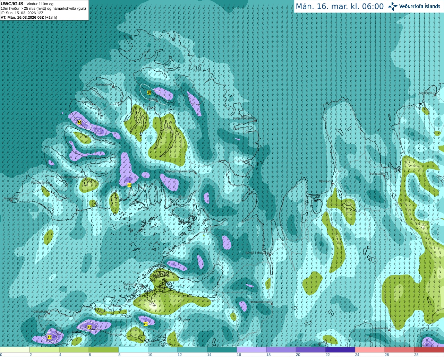The width and height of the screenshot is (444, 357).
Task: Click the Bolungarvík station label
Action: (104, 85)
